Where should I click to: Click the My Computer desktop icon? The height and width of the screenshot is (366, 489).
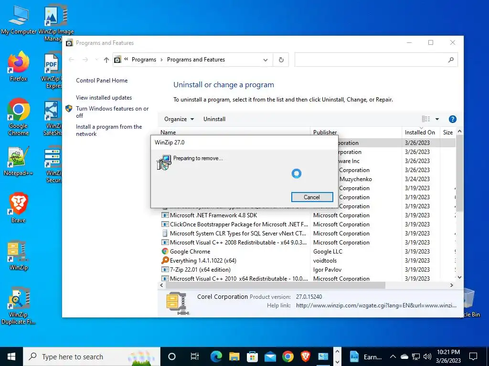tap(19, 19)
